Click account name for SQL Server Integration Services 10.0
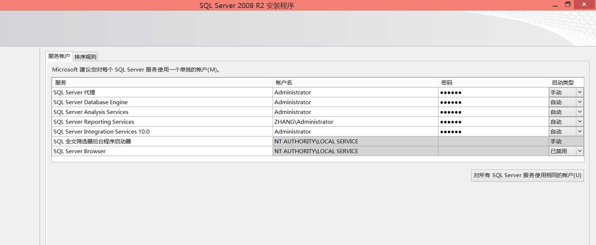Screen dimensions: 596x245 355,131
